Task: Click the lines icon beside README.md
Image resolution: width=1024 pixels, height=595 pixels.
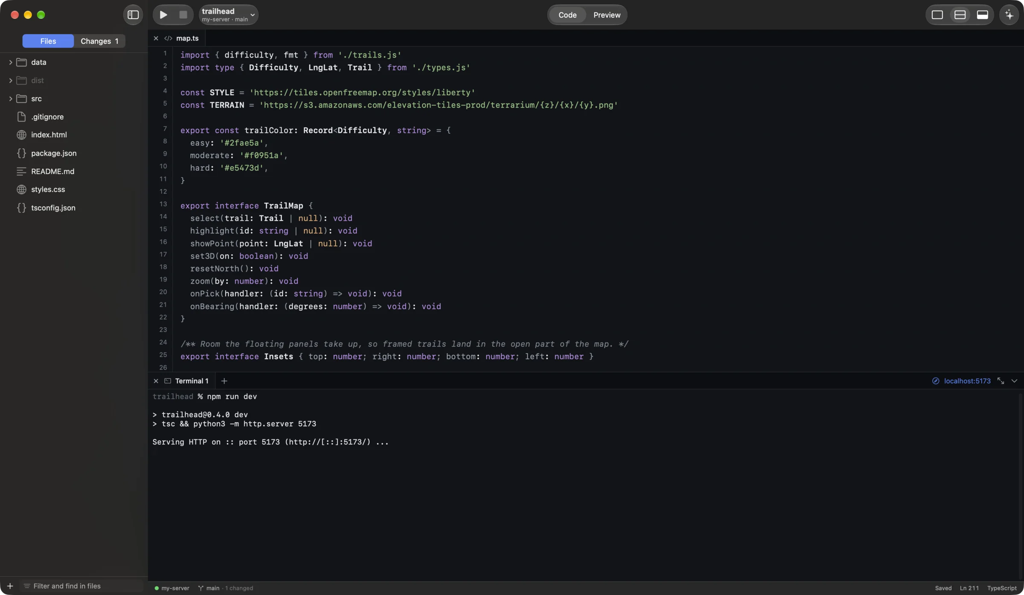Action: tap(21, 171)
